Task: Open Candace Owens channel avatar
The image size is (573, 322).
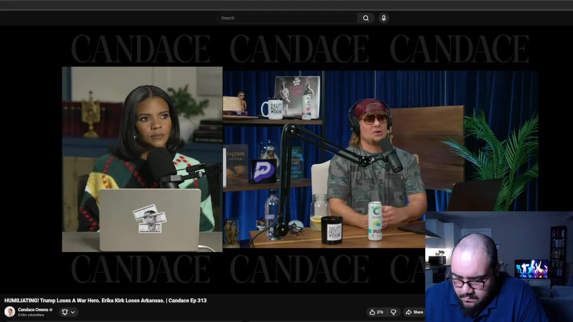Action: coord(9,312)
